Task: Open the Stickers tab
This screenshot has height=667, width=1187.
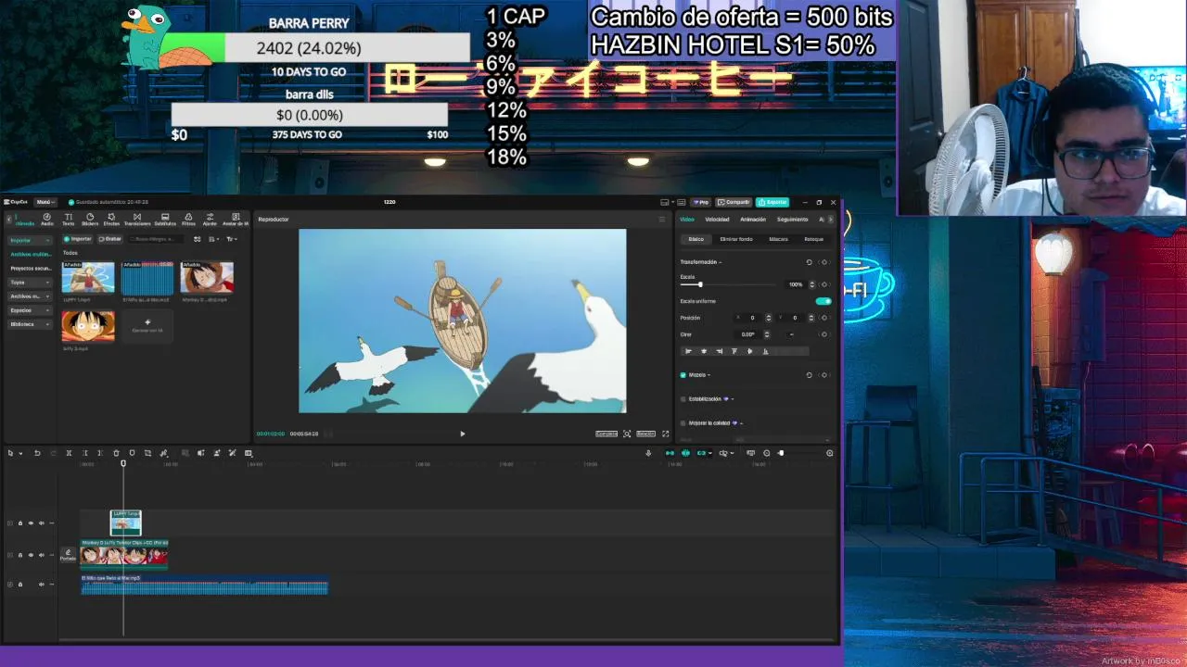Action: [x=90, y=220]
